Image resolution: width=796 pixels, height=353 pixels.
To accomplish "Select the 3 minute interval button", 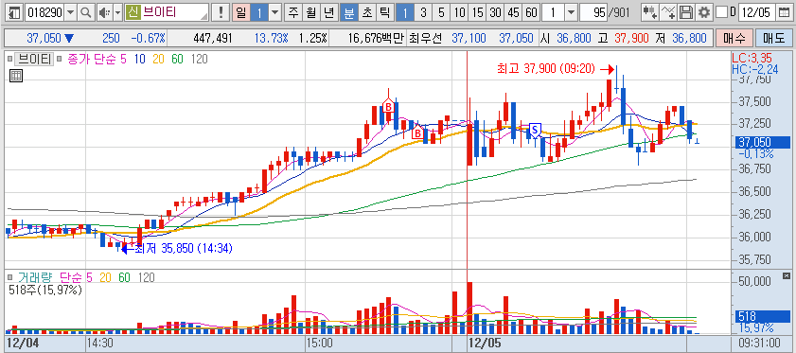I will [x=423, y=12].
